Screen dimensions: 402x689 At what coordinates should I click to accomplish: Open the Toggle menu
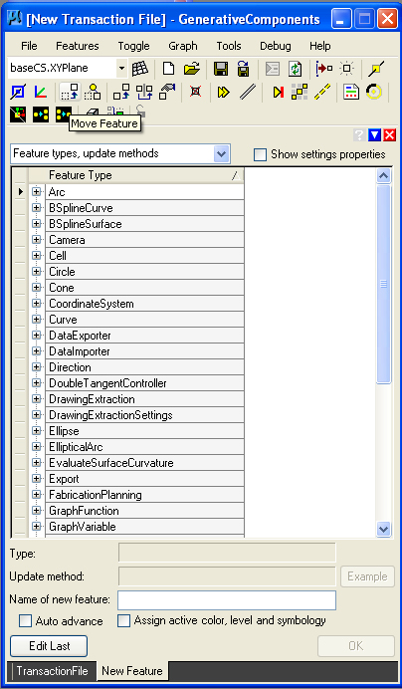pos(133,46)
